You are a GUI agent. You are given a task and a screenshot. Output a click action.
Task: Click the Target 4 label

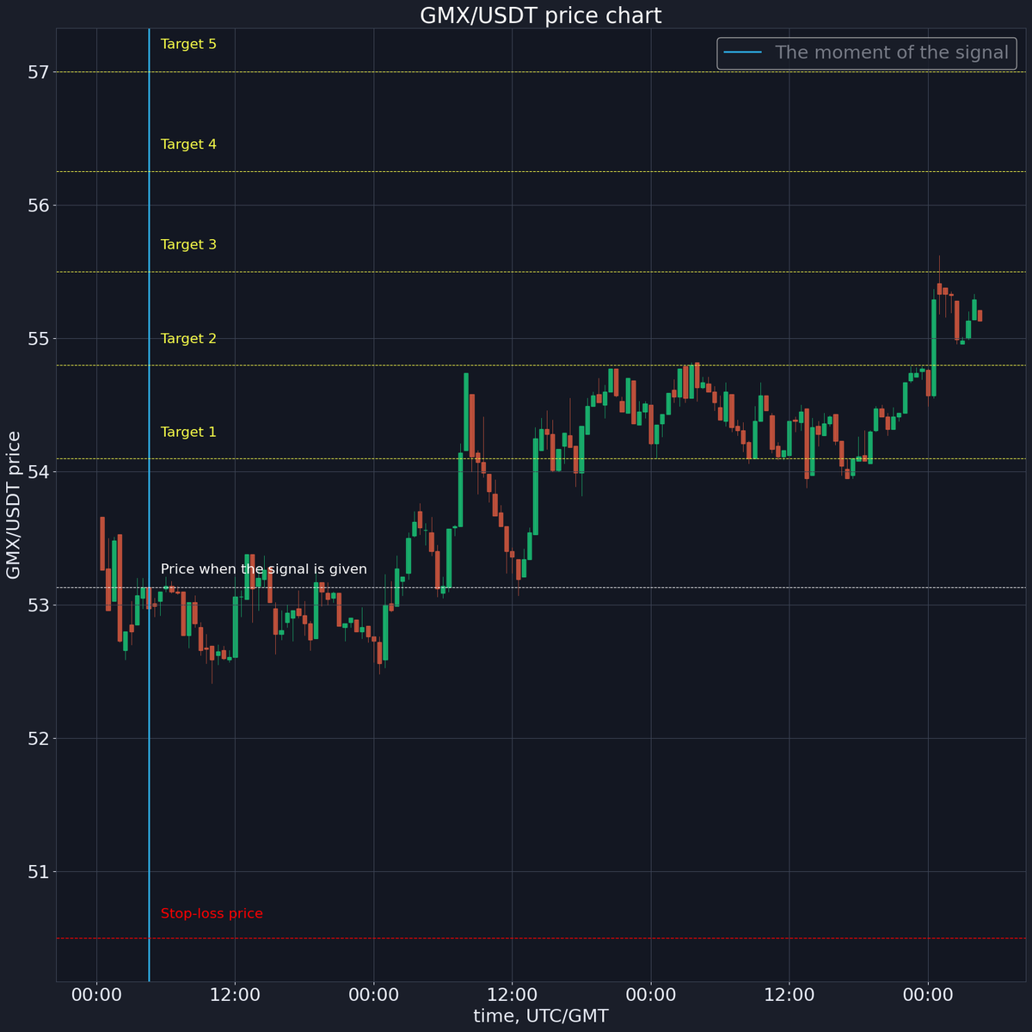pyautogui.click(x=187, y=144)
